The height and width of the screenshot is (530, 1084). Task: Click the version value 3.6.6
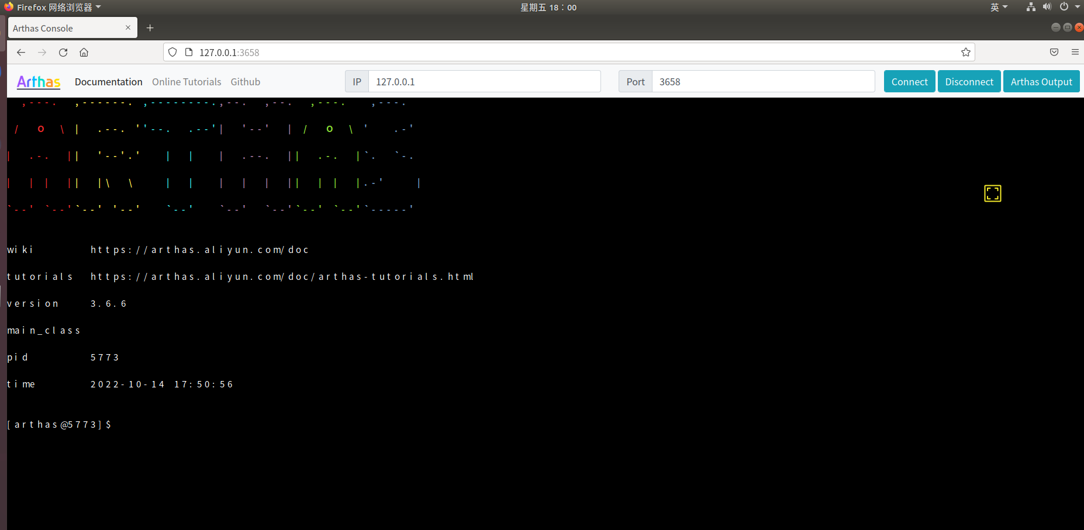click(x=109, y=304)
